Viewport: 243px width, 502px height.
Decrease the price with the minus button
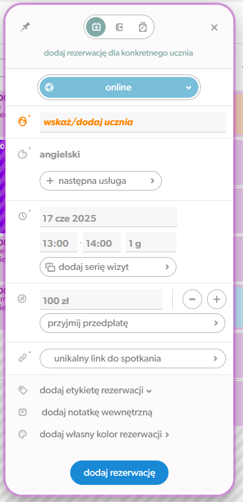192,299
